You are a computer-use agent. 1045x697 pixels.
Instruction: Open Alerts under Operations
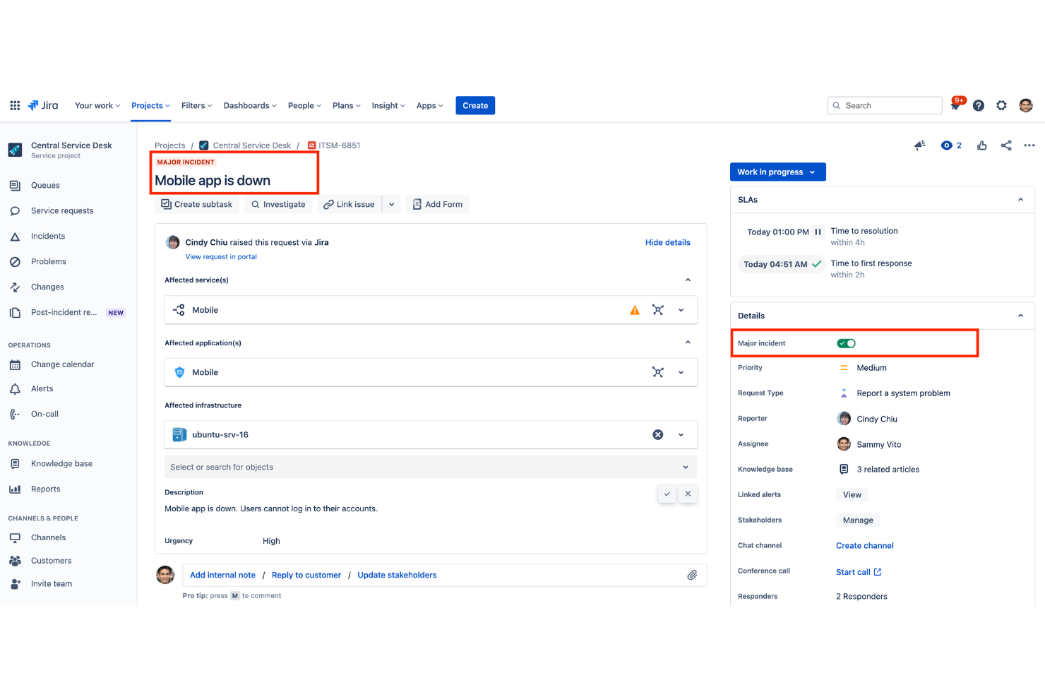[42, 388]
